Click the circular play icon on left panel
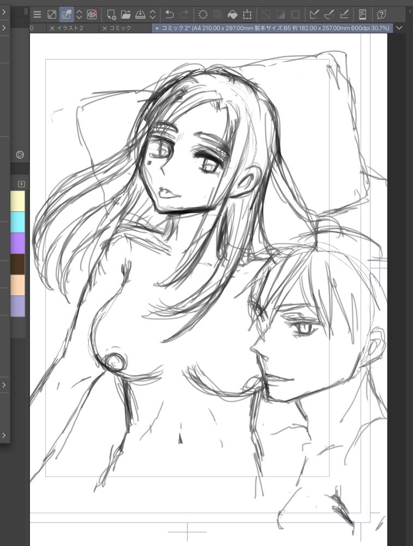 (x=20, y=155)
